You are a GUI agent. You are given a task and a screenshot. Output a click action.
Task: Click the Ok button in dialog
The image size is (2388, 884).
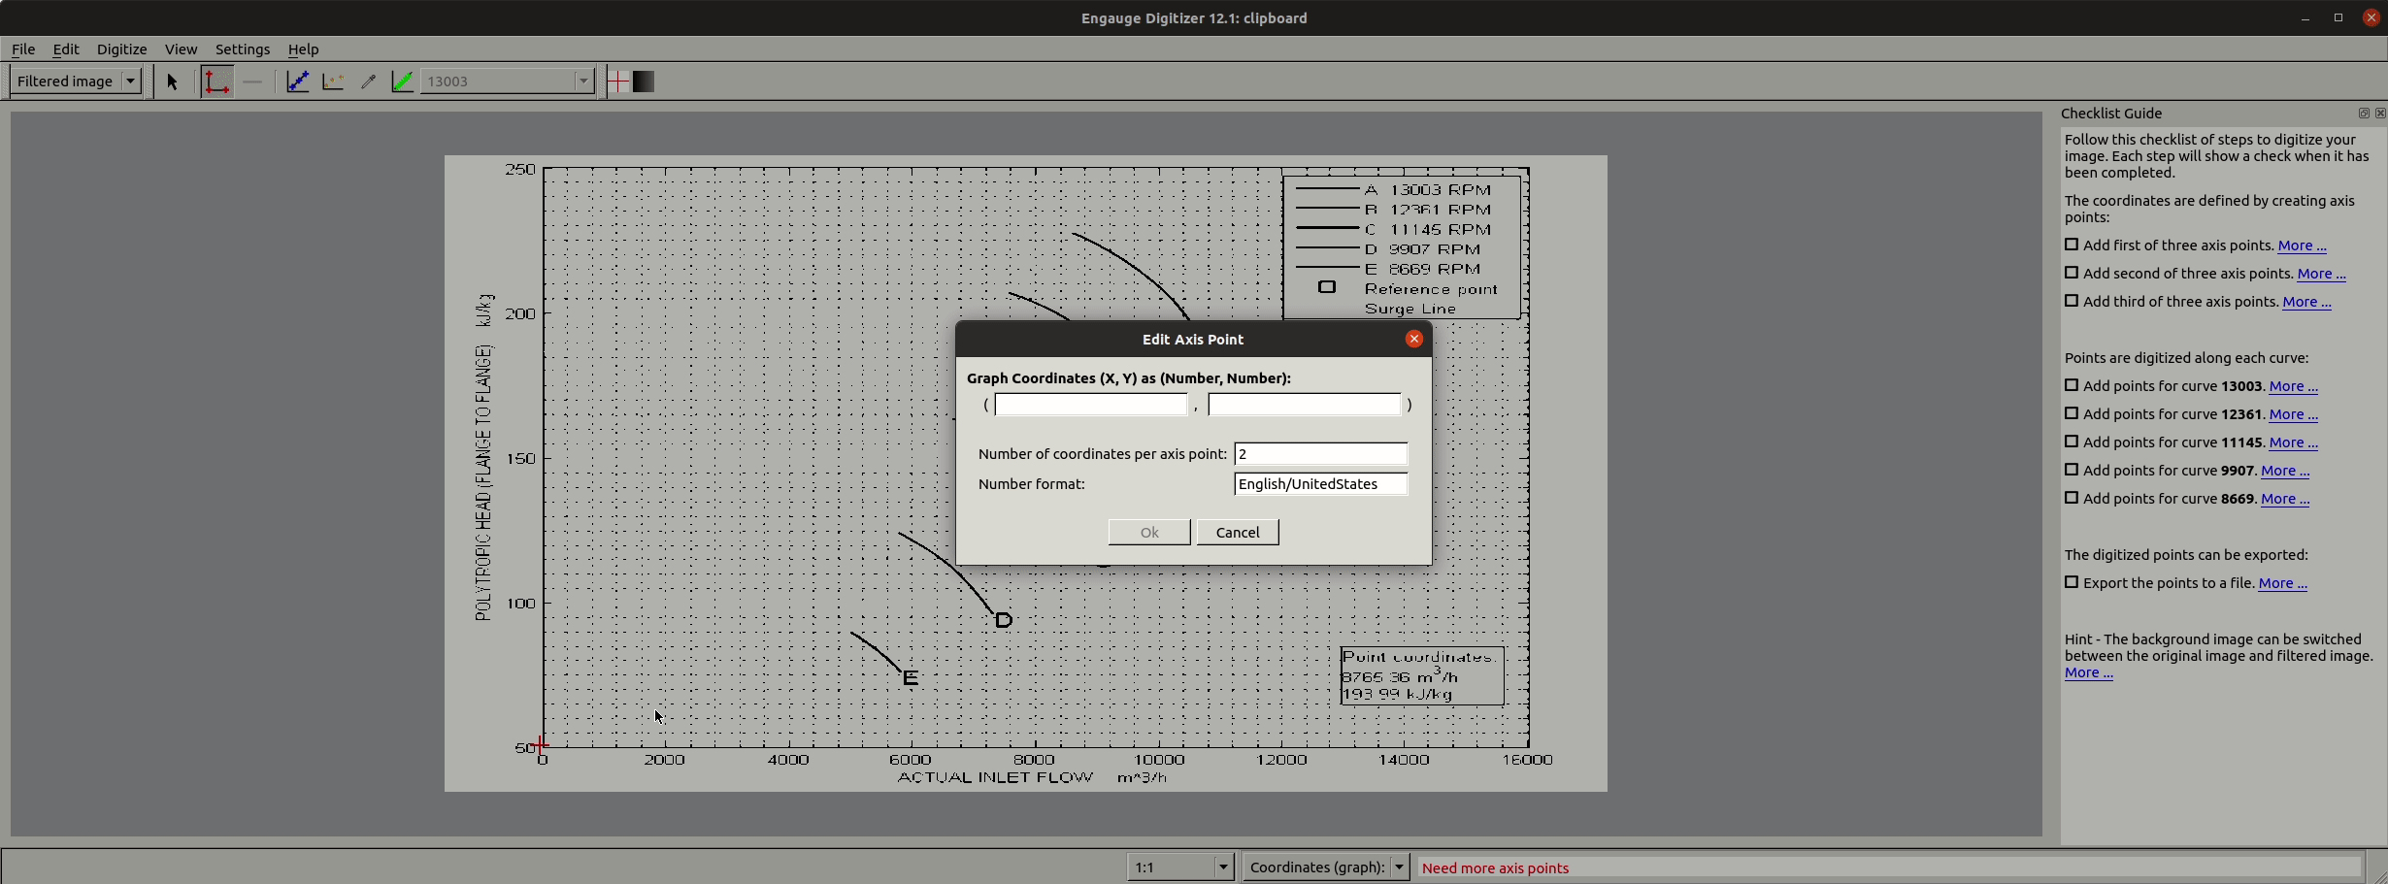coord(1149,533)
